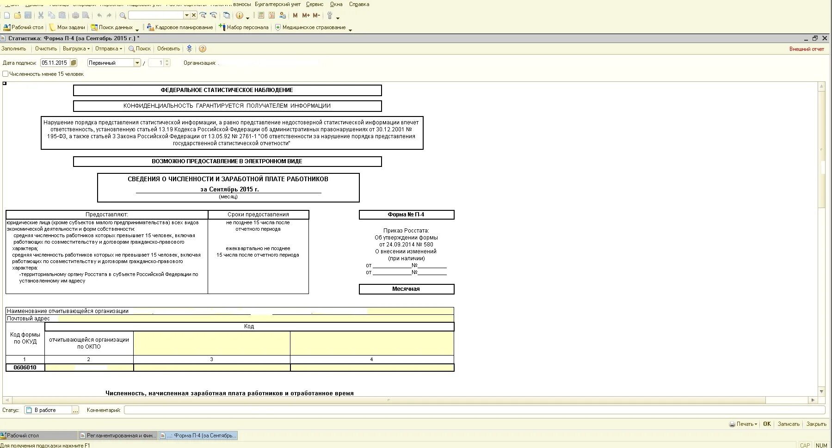Click the save diskette icon
Screen dimensions: 832x448
coord(28,15)
